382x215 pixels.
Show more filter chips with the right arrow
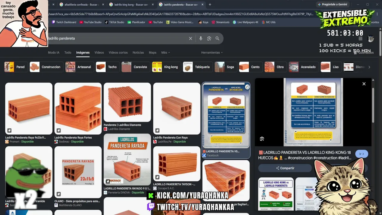pyautogui.click(x=369, y=67)
